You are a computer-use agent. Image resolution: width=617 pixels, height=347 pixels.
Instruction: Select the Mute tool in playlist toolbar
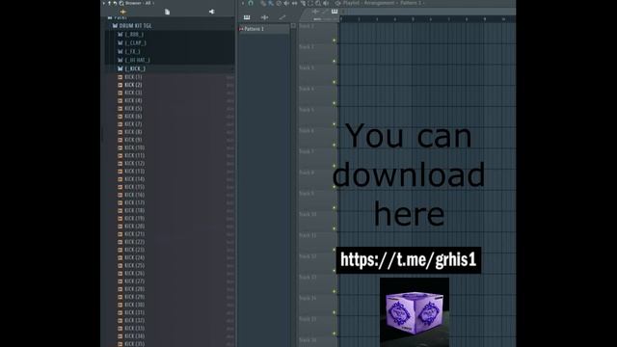[286, 3]
